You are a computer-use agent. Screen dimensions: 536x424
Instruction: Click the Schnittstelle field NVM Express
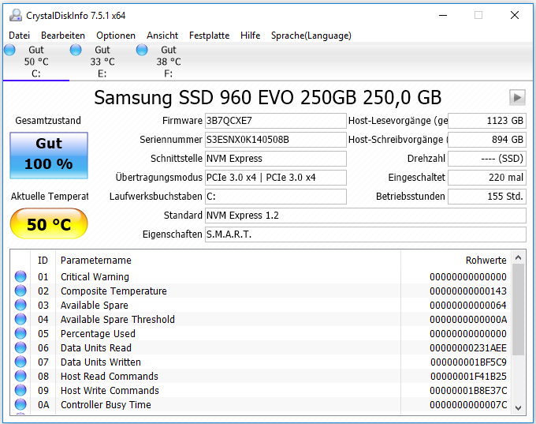pyautogui.click(x=276, y=159)
